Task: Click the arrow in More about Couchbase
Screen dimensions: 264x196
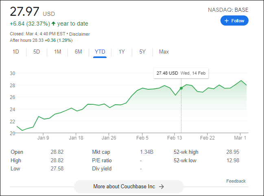Action: point(161,187)
